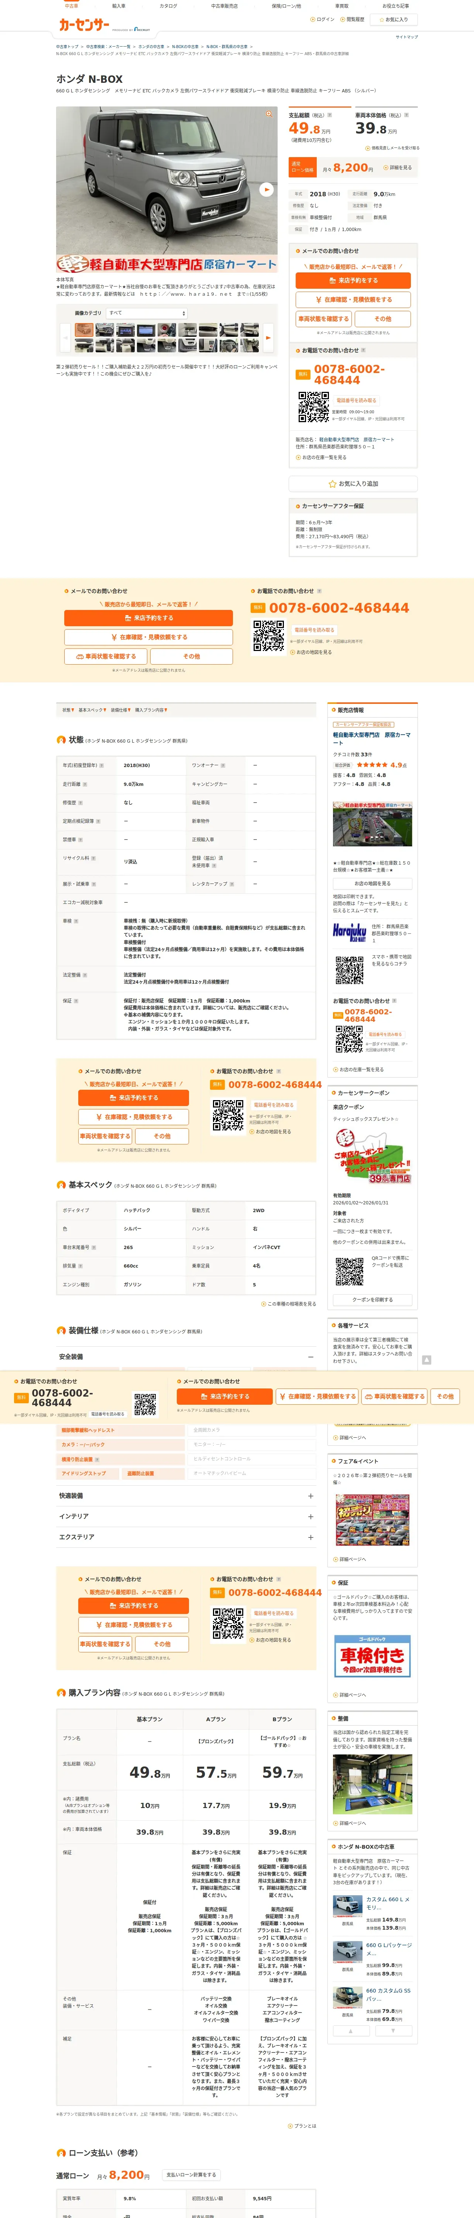Click 詳細ページへ under フェア&イベント

point(350,1559)
